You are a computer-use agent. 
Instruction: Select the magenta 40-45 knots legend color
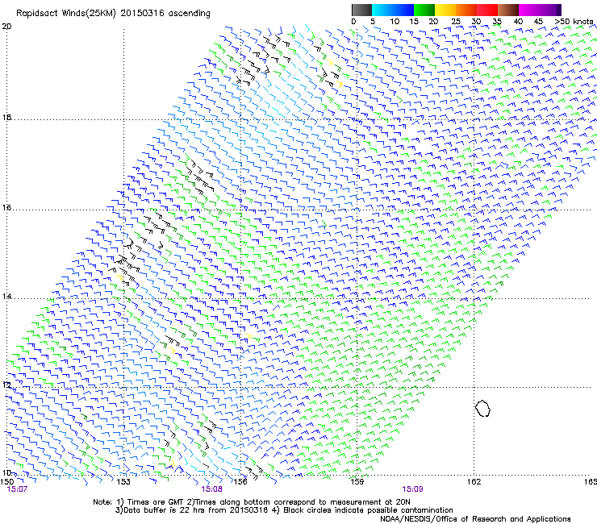pyautogui.click(x=529, y=10)
